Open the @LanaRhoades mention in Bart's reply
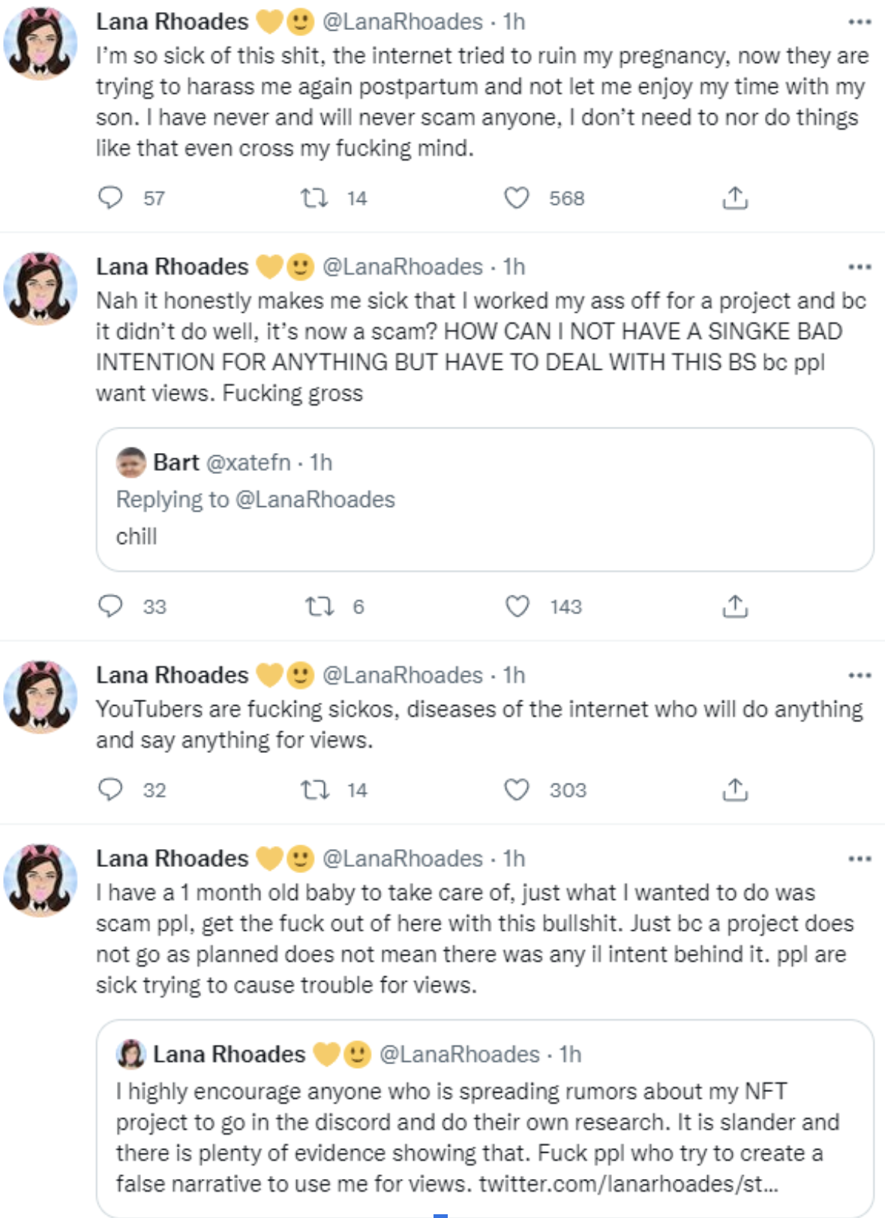885x1218 pixels. coord(315,499)
